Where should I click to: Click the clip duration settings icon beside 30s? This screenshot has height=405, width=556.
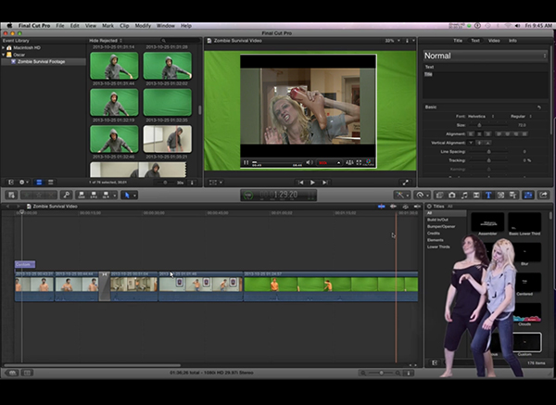click(x=192, y=183)
